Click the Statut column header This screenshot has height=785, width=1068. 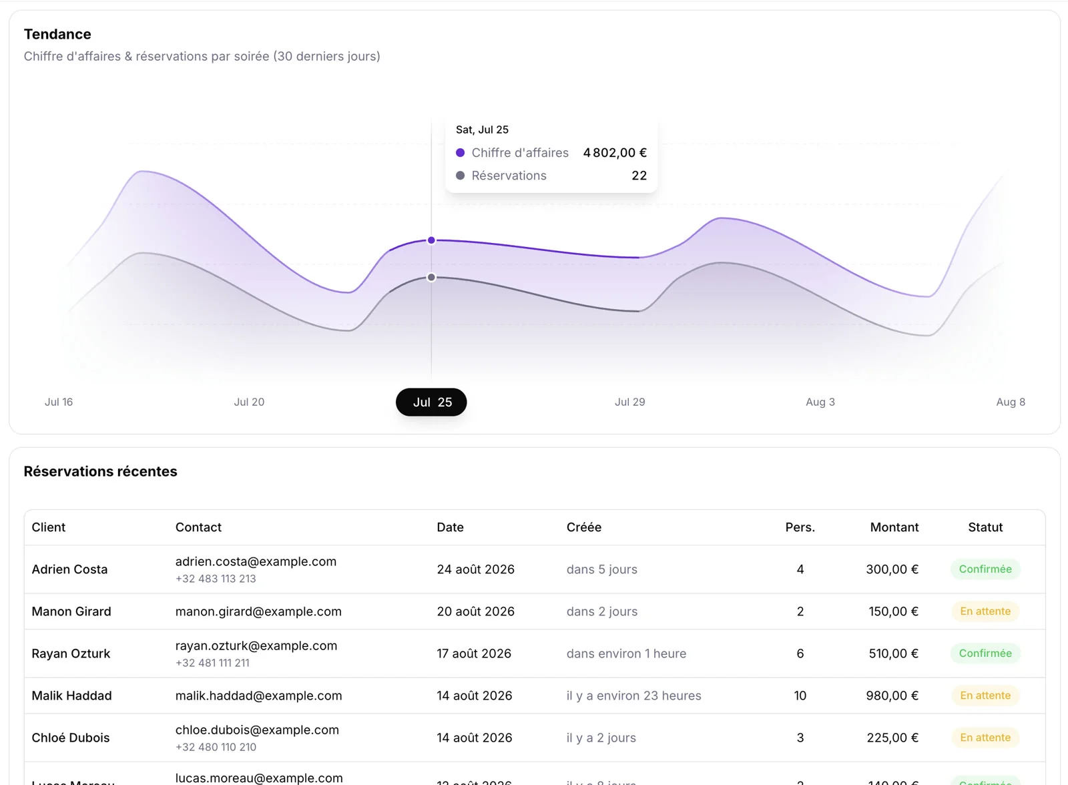click(x=985, y=527)
